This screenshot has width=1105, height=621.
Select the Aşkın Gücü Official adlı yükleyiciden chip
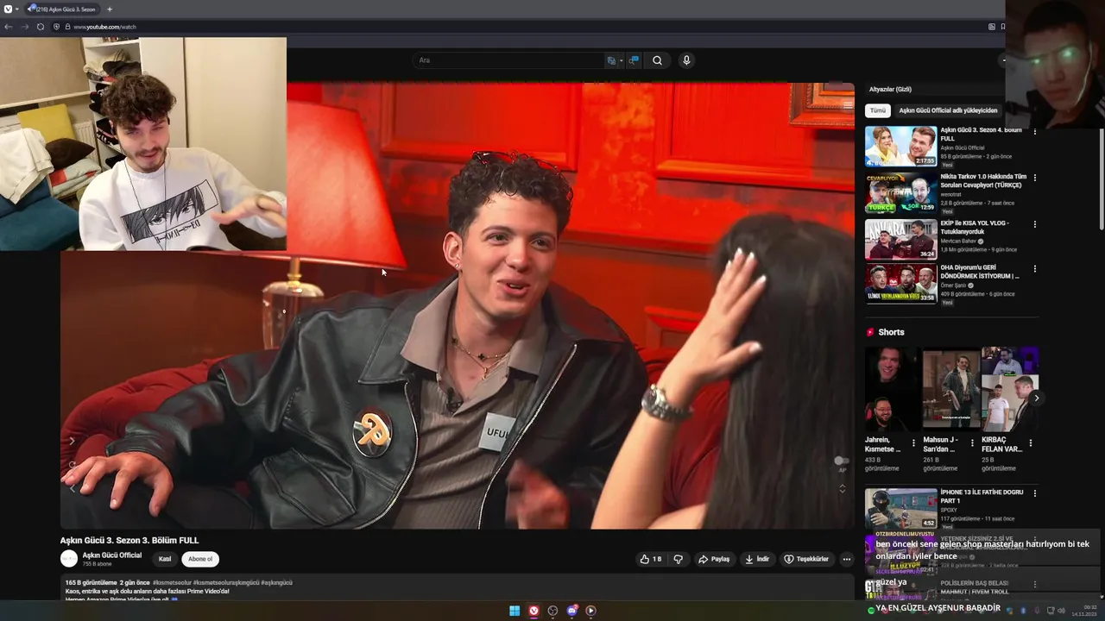(948, 110)
